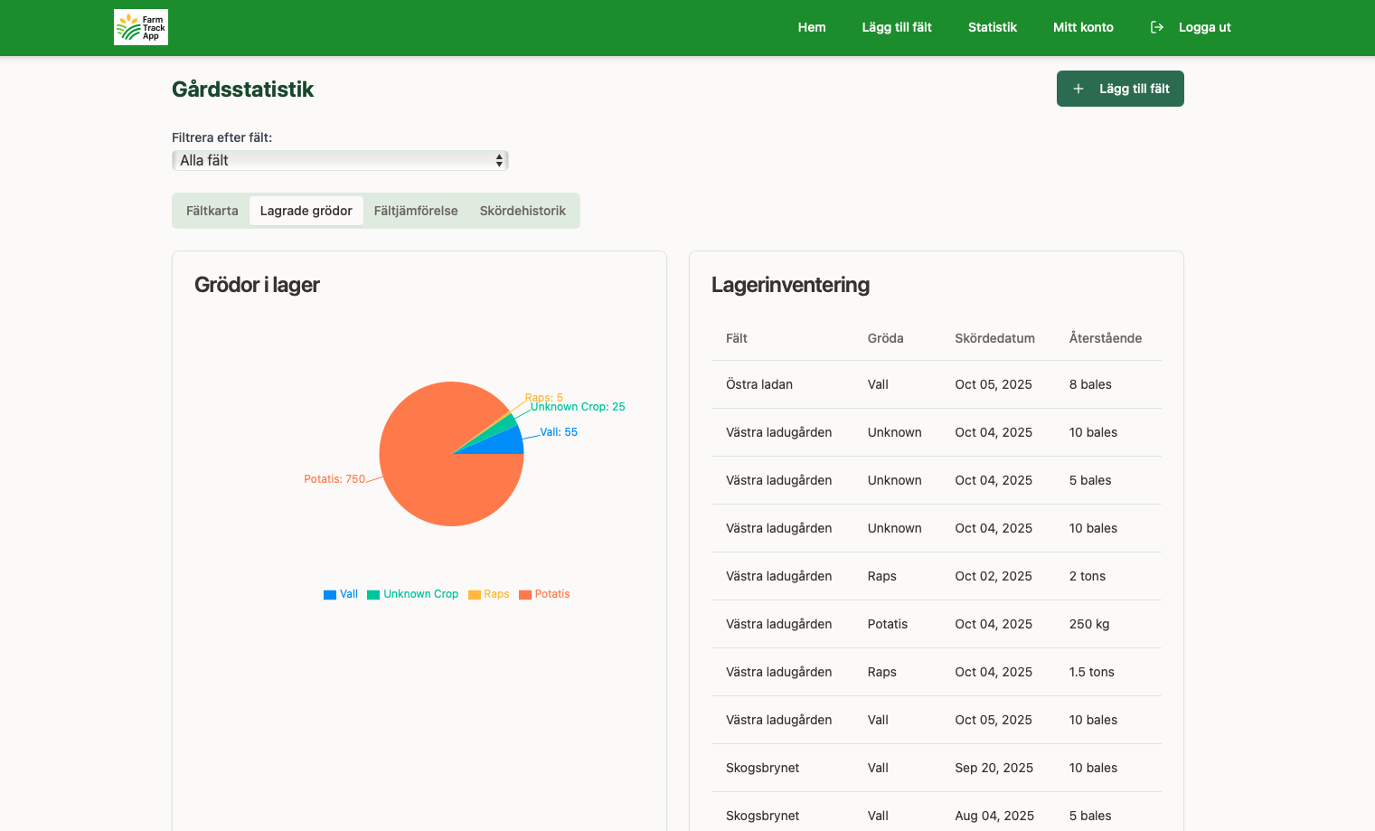Toggle the Potatis legend entry
The image size is (1375, 831).
coord(544,594)
